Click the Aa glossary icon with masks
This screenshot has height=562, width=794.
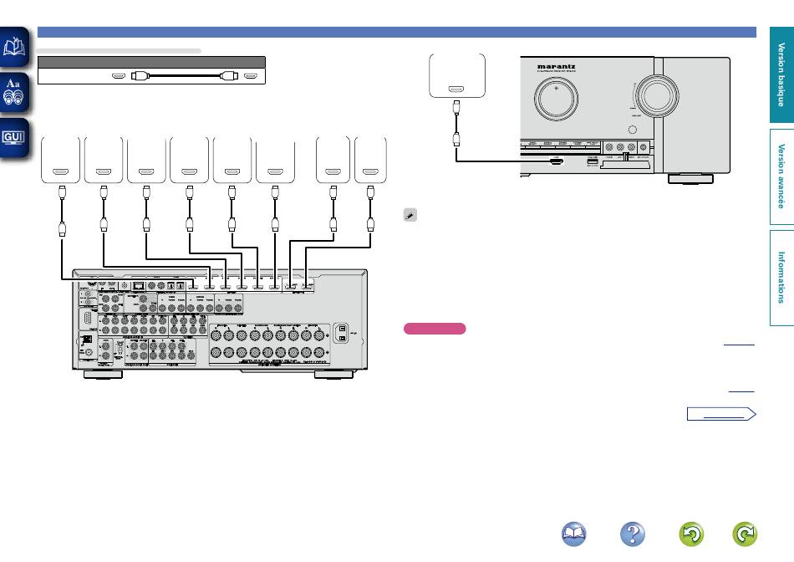(14, 92)
